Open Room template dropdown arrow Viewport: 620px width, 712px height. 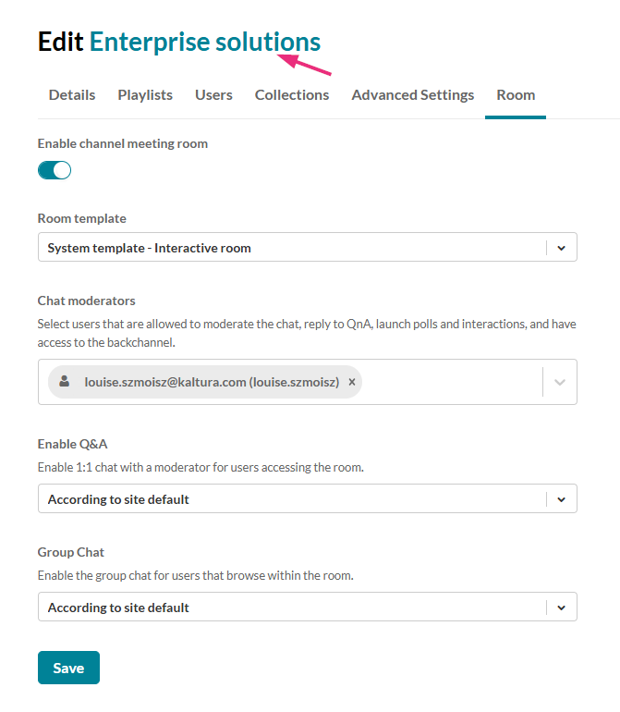coord(562,248)
